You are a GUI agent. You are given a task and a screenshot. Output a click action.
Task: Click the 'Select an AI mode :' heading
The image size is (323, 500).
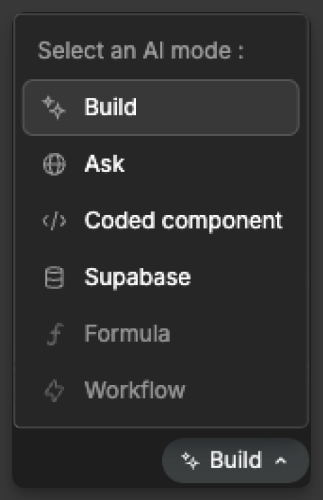[141, 50]
